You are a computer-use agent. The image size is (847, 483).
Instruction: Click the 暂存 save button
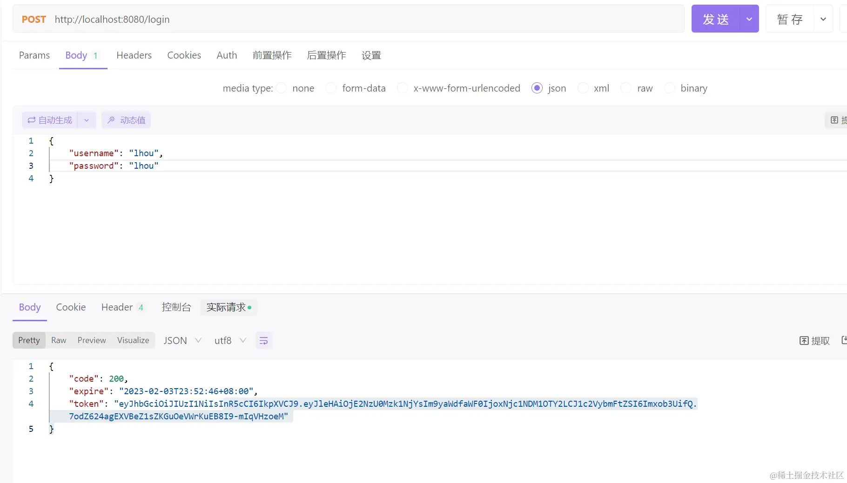click(790, 19)
